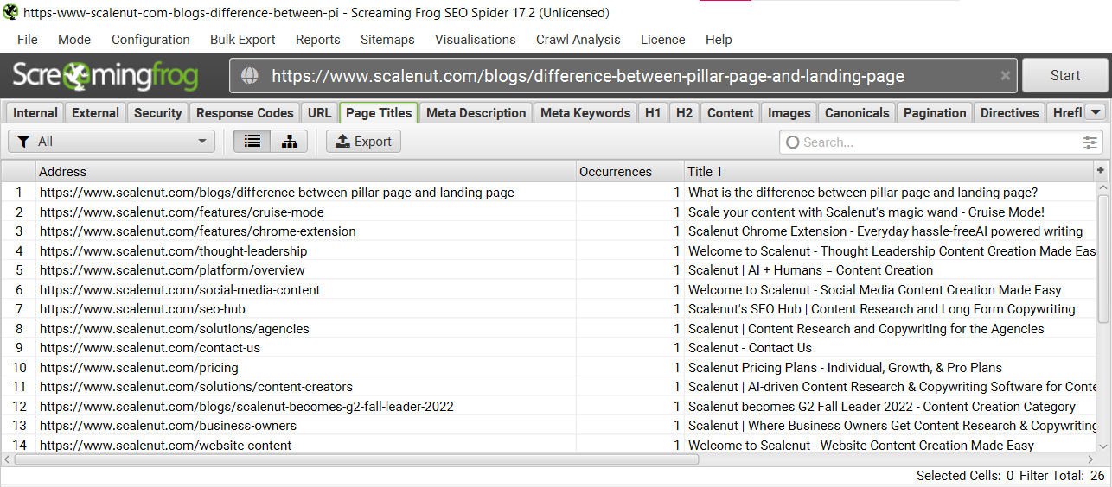Screen dimensions: 1112x487
Task: Click the globe icon in URL bar
Action: [250, 76]
